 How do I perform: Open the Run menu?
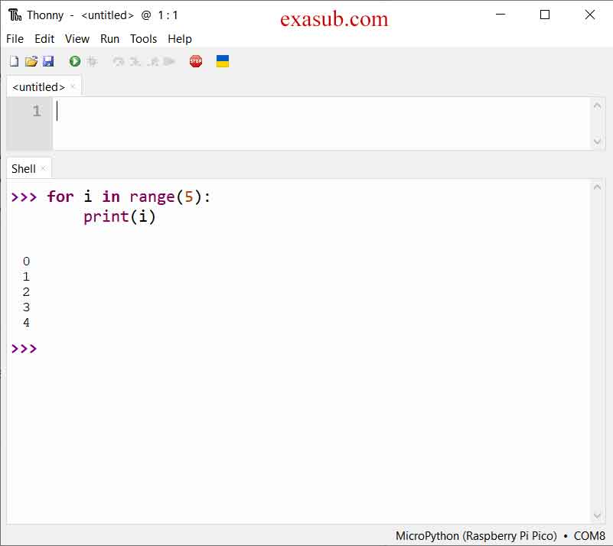pos(109,39)
